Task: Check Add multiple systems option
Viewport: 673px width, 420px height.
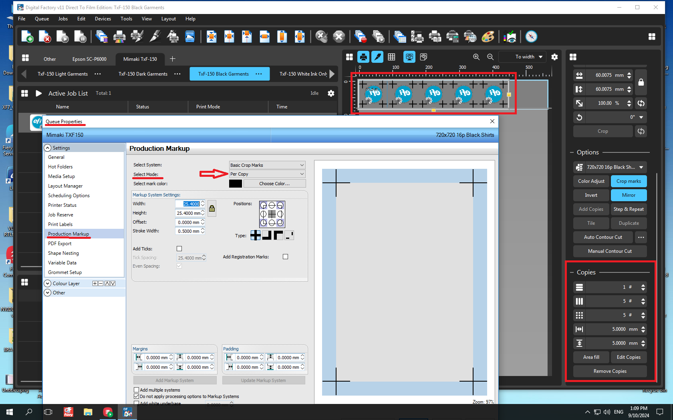Action: point(137,390)
